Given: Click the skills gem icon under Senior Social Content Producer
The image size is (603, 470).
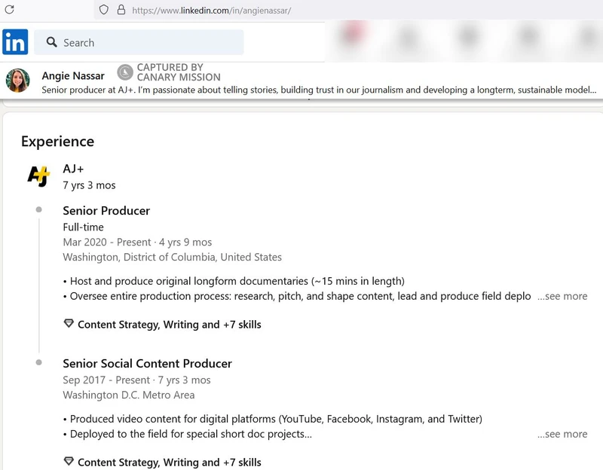Looking at the screenshot, I should (x=69, y=461).
